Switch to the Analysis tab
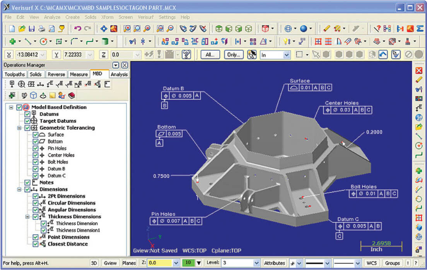427x270 pixels. click(119, 74)
